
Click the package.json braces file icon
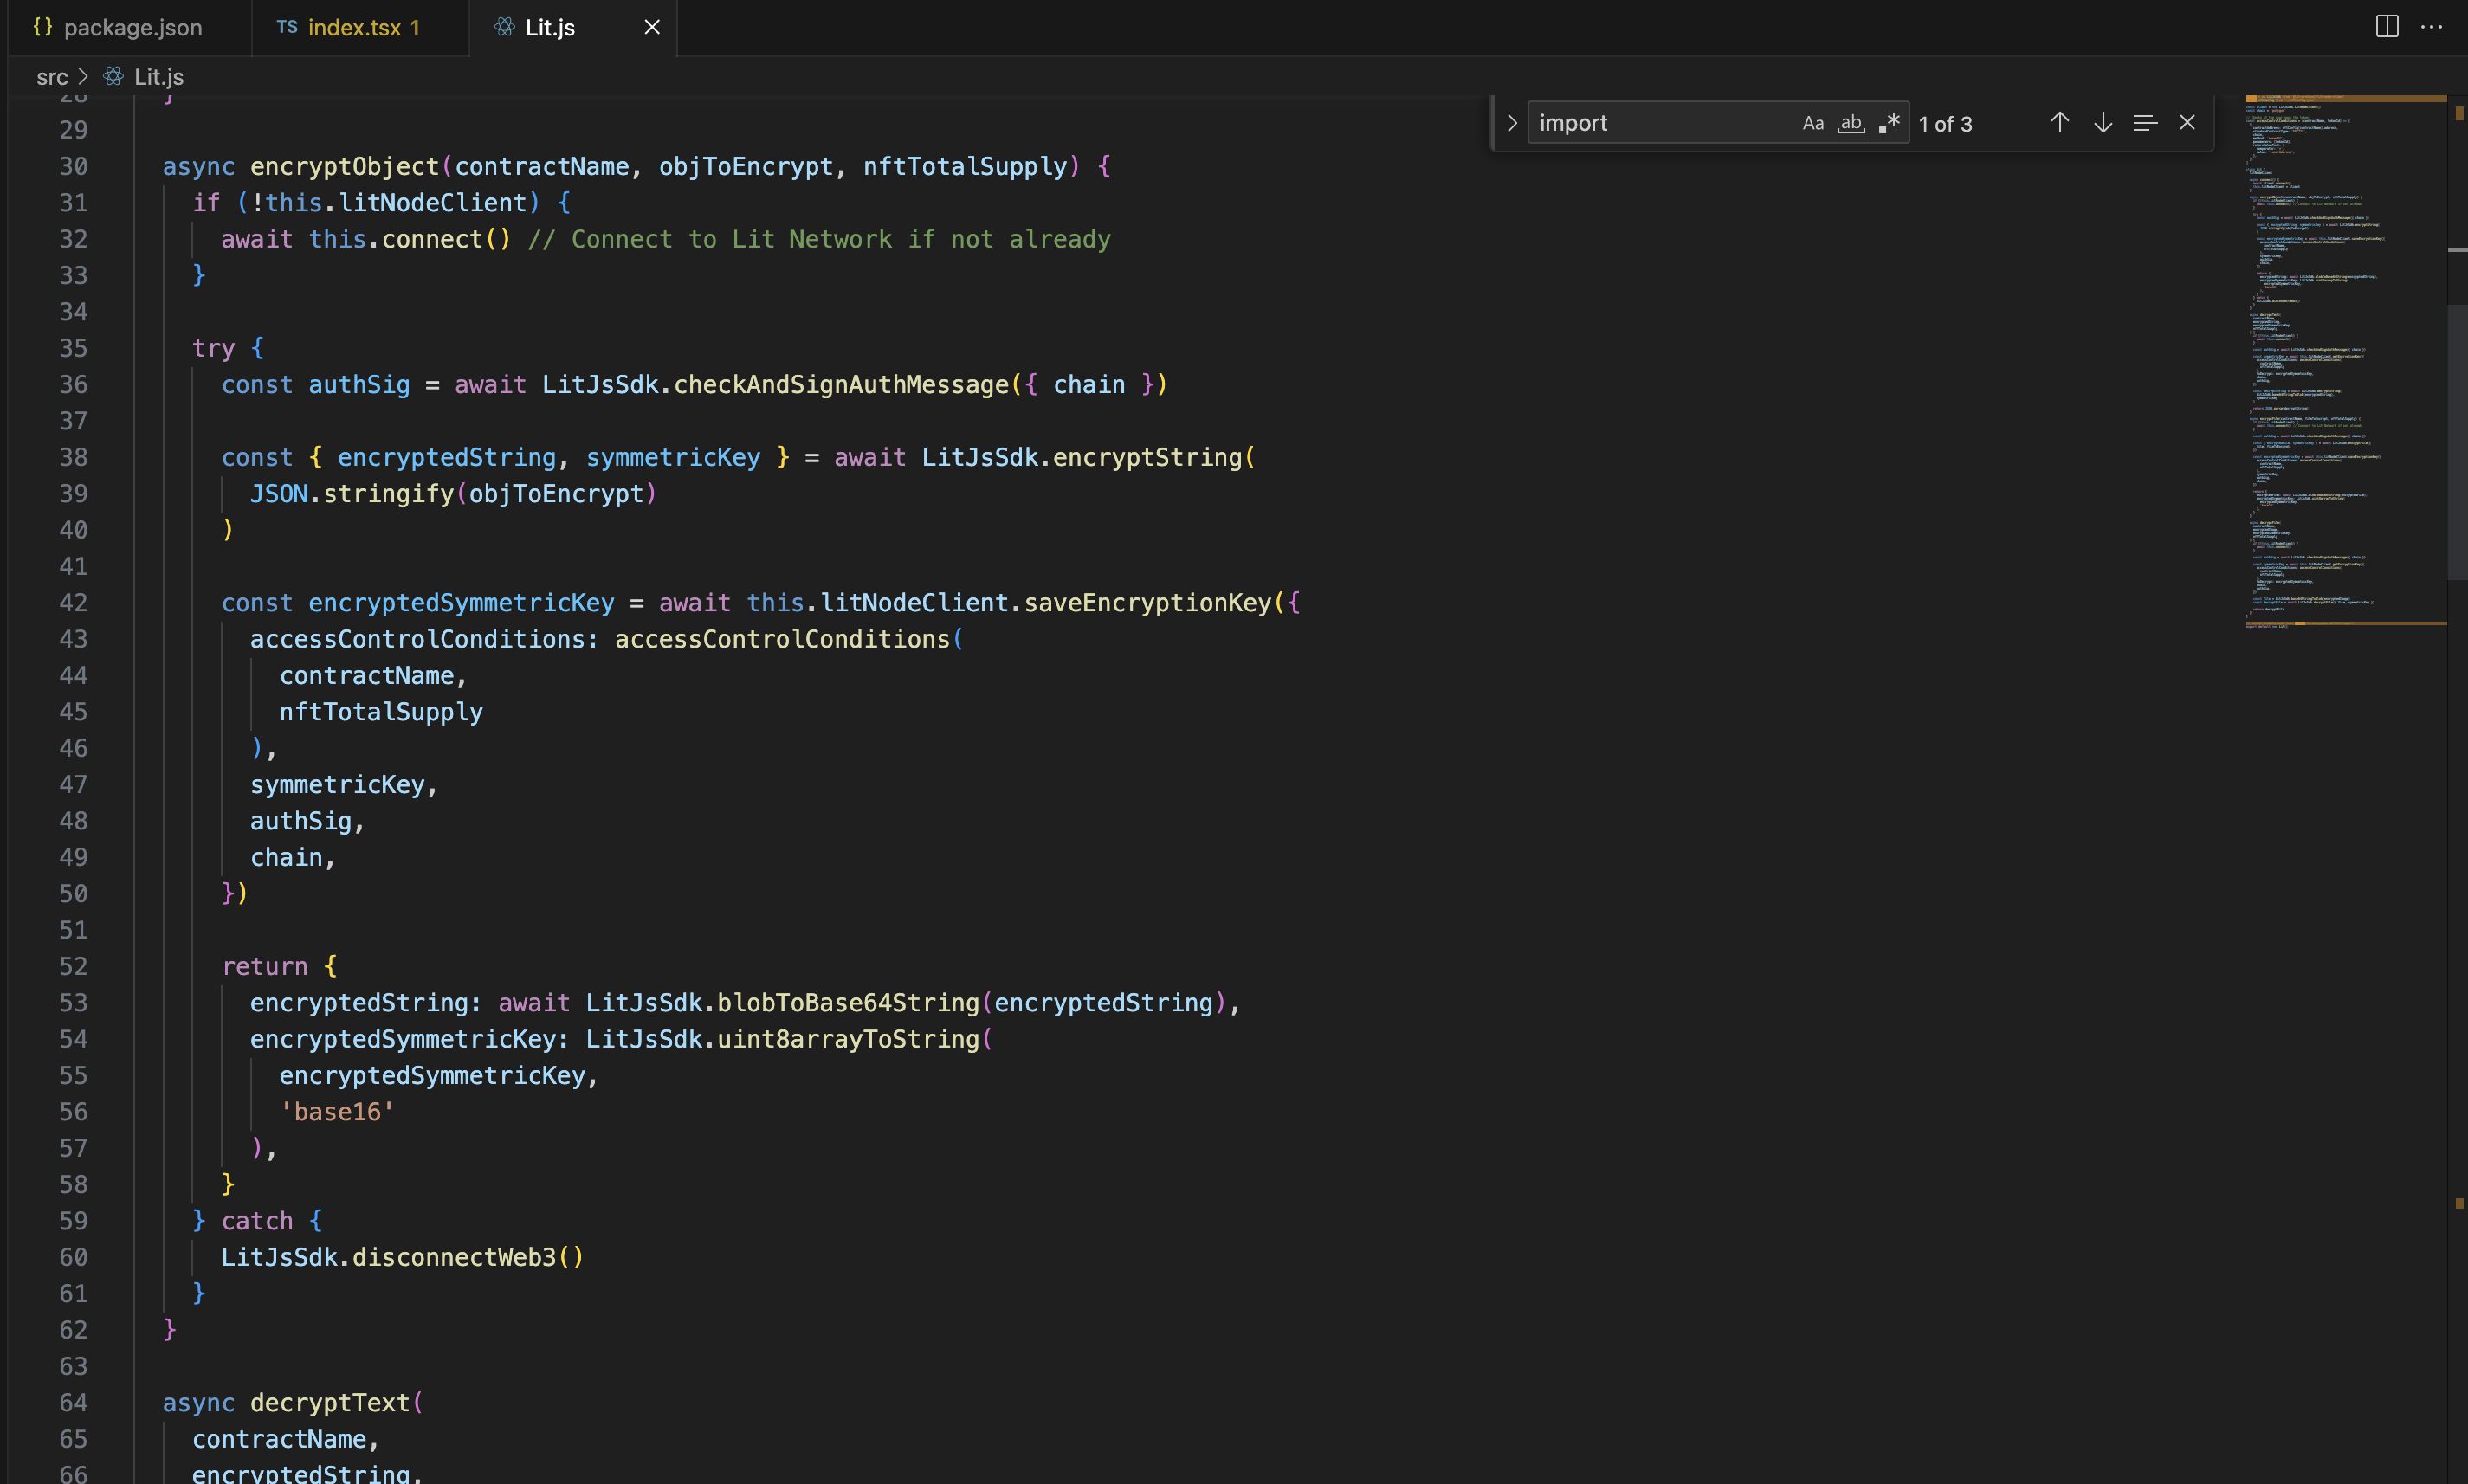click(x=43, y=27)
